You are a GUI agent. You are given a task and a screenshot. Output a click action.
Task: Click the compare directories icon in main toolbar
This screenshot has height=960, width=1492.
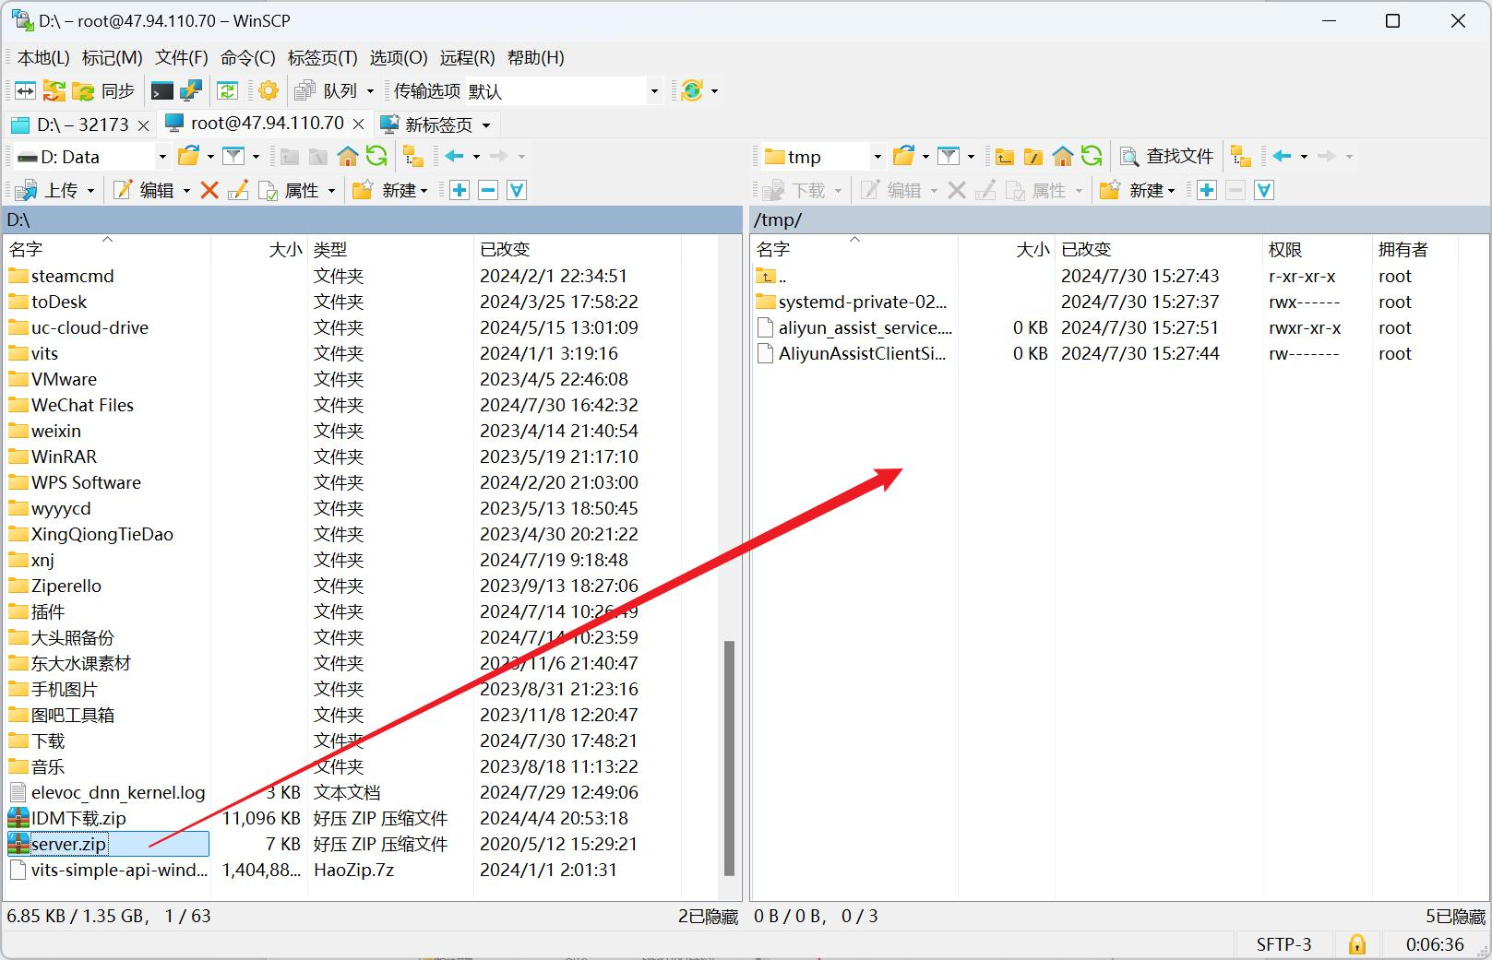(25, 90)
